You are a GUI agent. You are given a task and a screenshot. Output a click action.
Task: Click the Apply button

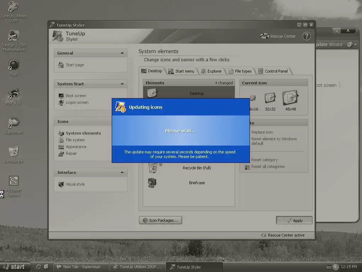tap(294, 220)
